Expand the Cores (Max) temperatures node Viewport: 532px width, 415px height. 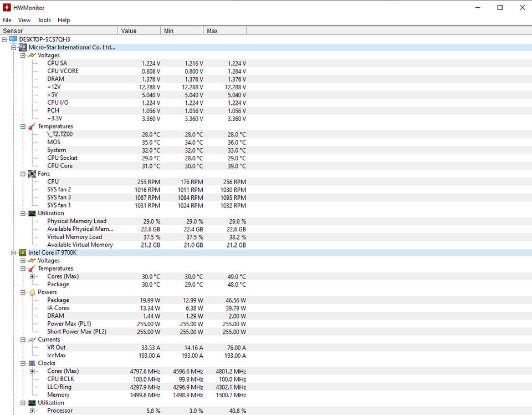32,276
